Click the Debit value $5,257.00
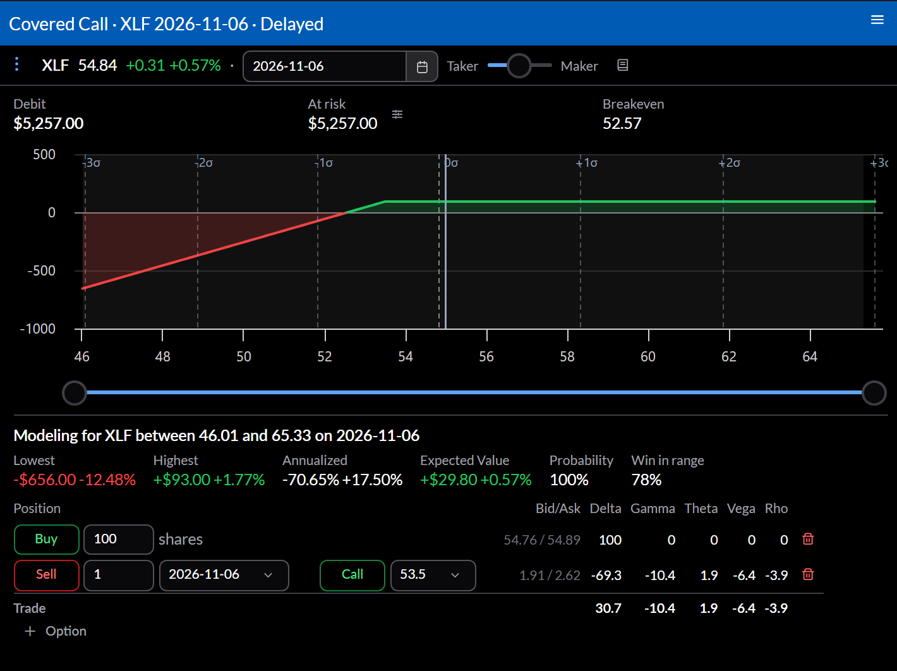Viewport: 897px width, 671px height. tap(49, 123)
